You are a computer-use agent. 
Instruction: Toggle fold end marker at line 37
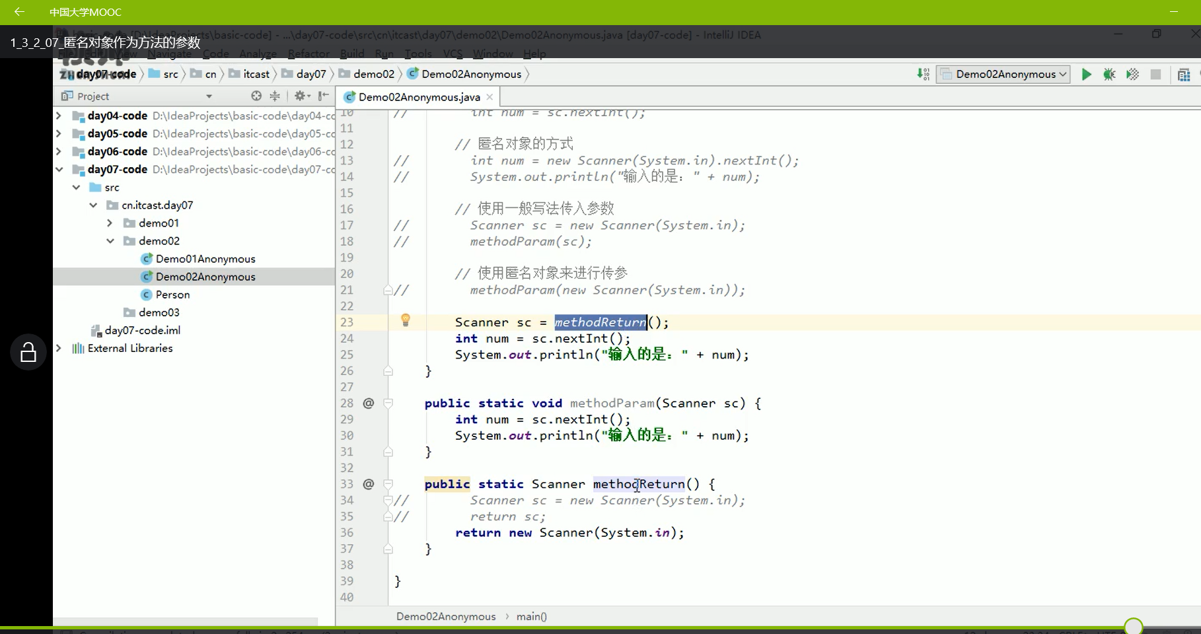[388, 549]
